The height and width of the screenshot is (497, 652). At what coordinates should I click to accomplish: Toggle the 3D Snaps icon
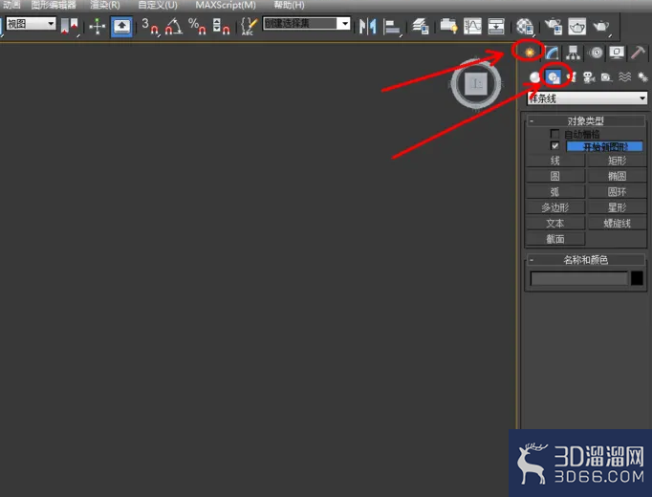click(x=150, y=26)
